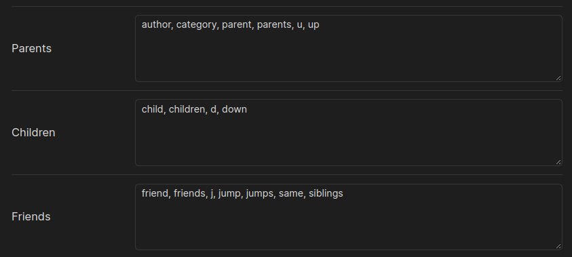Screen dimensions: 572x257
Task: Click the Children setting label
Action: tap(33, 133)
